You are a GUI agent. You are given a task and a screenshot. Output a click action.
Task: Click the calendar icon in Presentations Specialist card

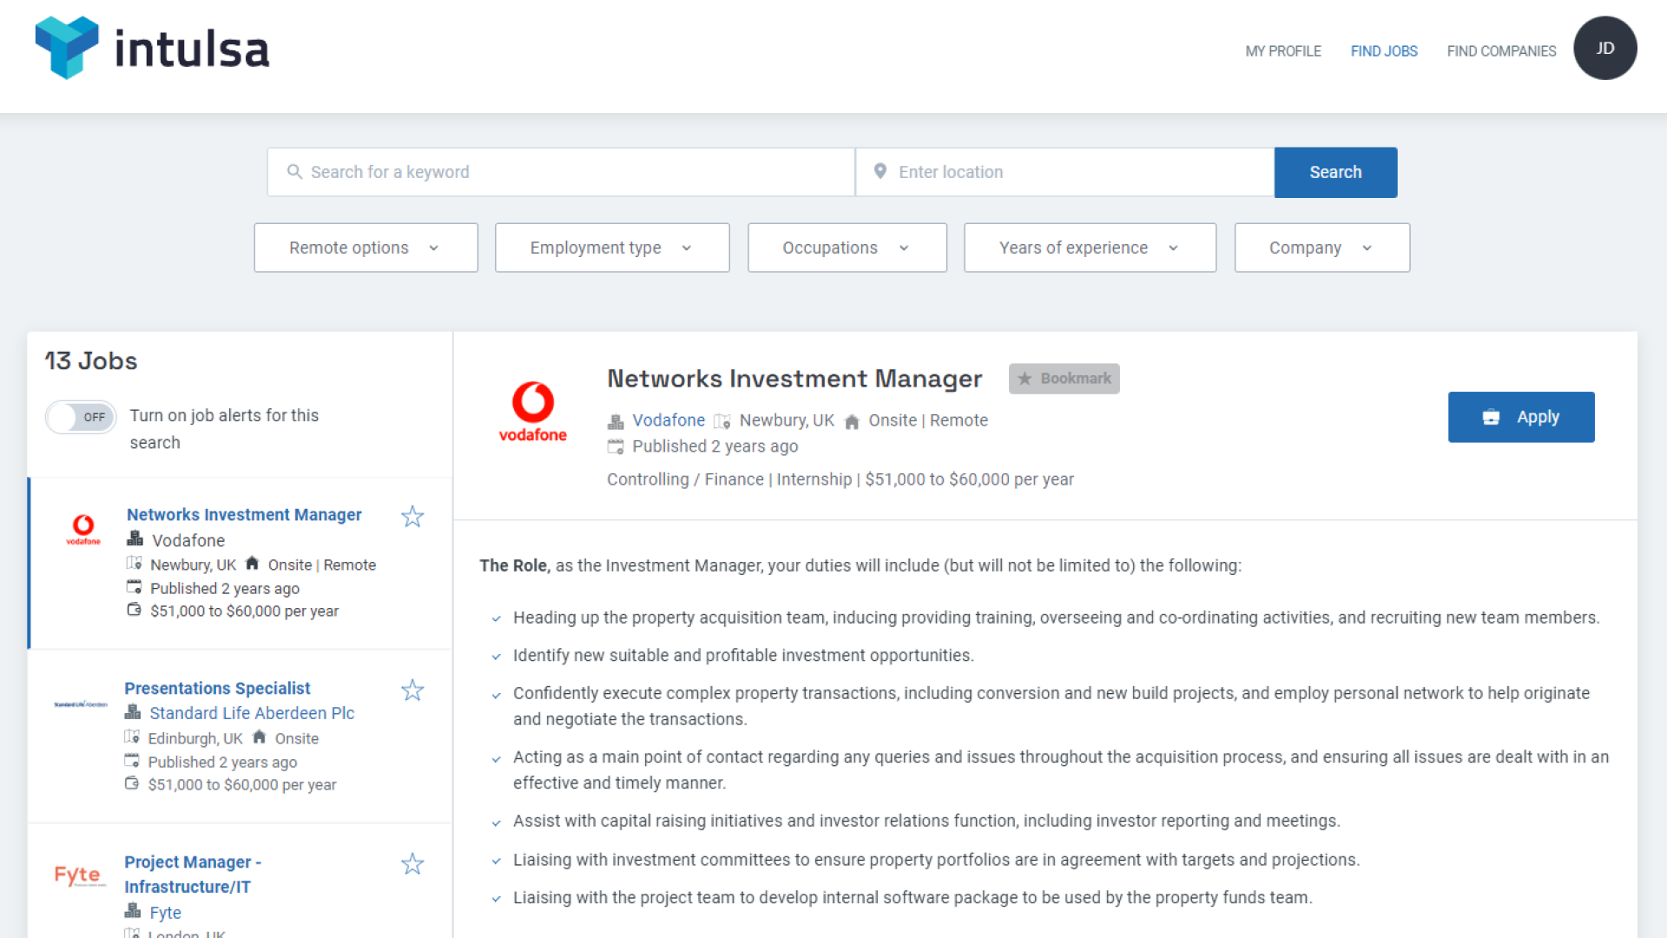tap(132, 761)
